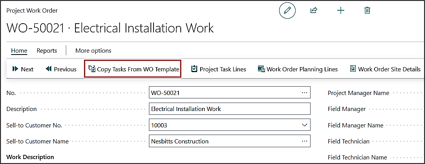Click the Description input field
Screen dimensions: 425x164
229,109
